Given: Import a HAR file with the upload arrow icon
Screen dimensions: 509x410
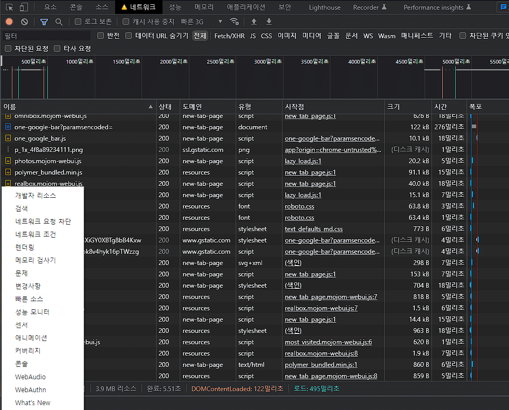Looking at the screenshot, I should [x=254, y=22].
